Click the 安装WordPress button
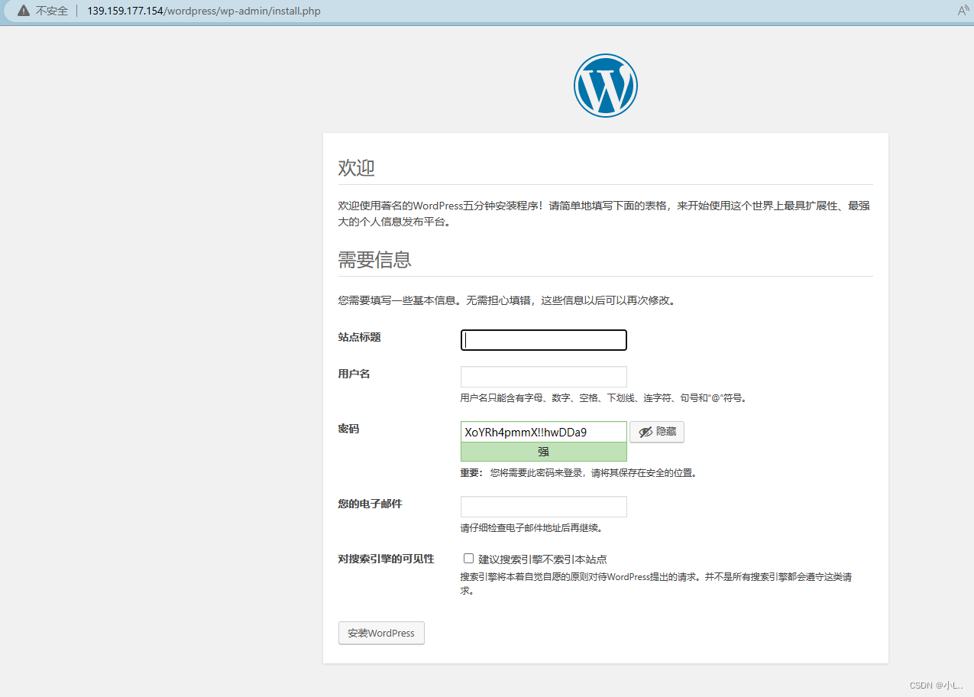 click(x=381, y=633)
